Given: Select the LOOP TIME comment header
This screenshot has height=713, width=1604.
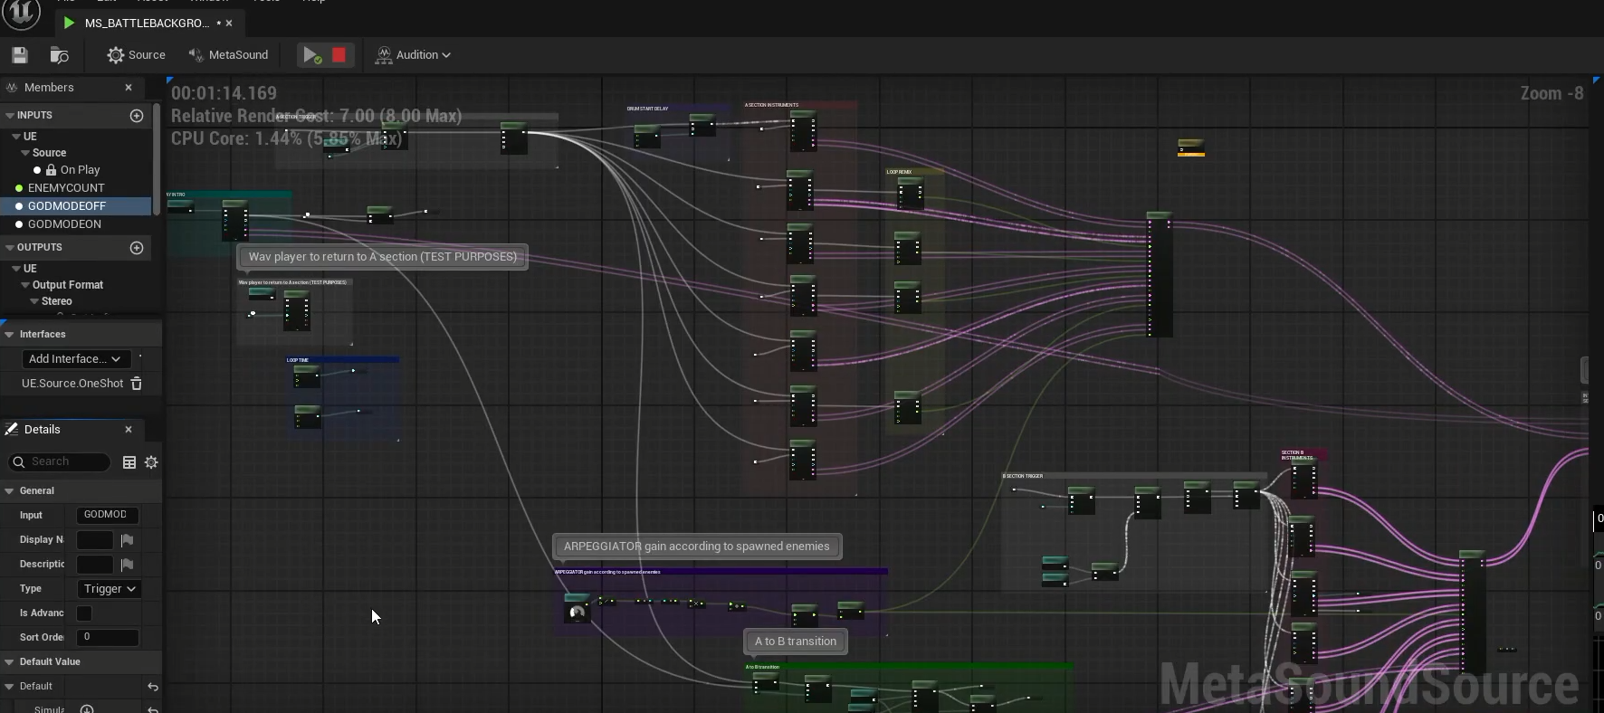Looking at the screenshot, I should pos(343,360).
